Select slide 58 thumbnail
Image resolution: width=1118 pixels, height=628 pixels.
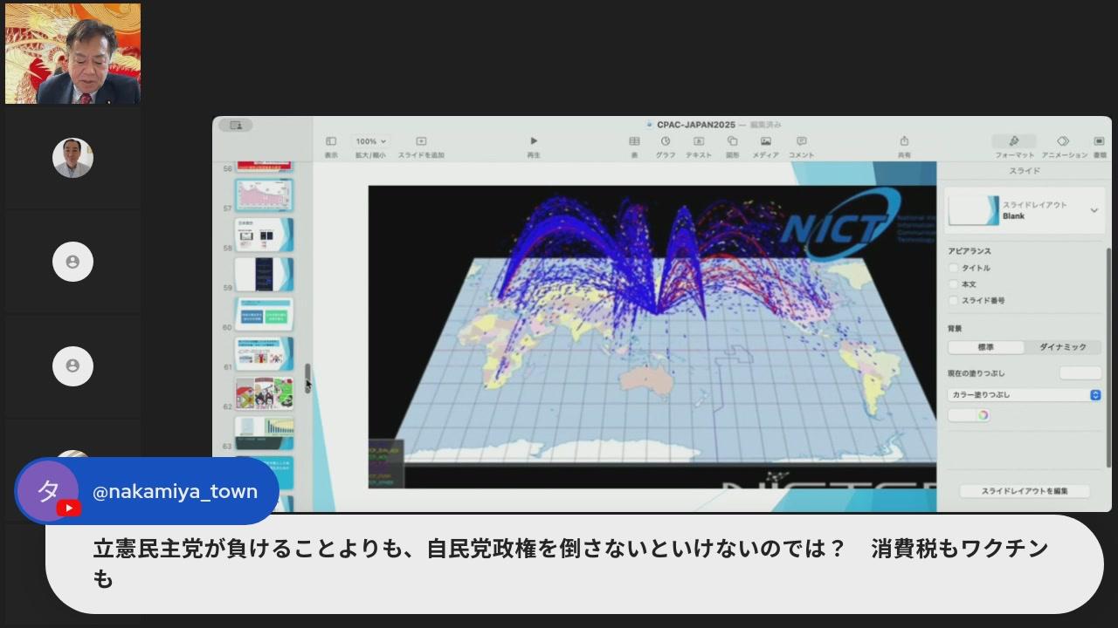265,235
